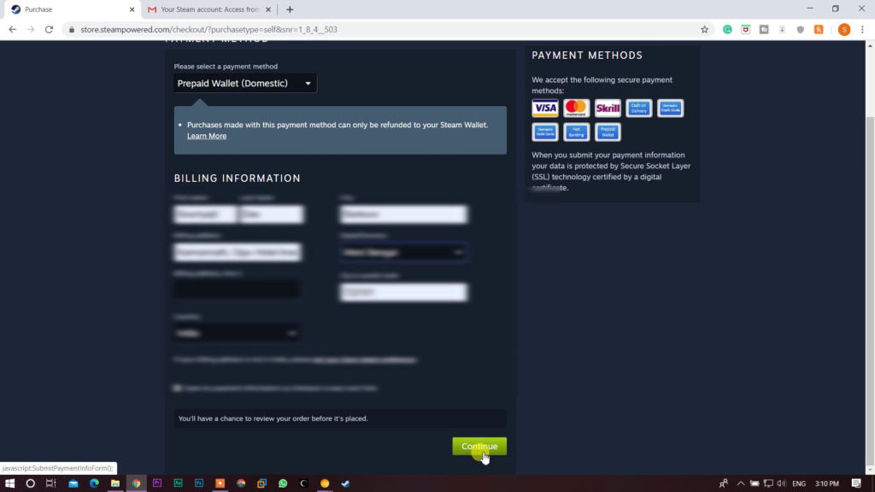Open the blurred Country dropdown
This screenshot has height=492, width=875.
(x=236, y=333)
